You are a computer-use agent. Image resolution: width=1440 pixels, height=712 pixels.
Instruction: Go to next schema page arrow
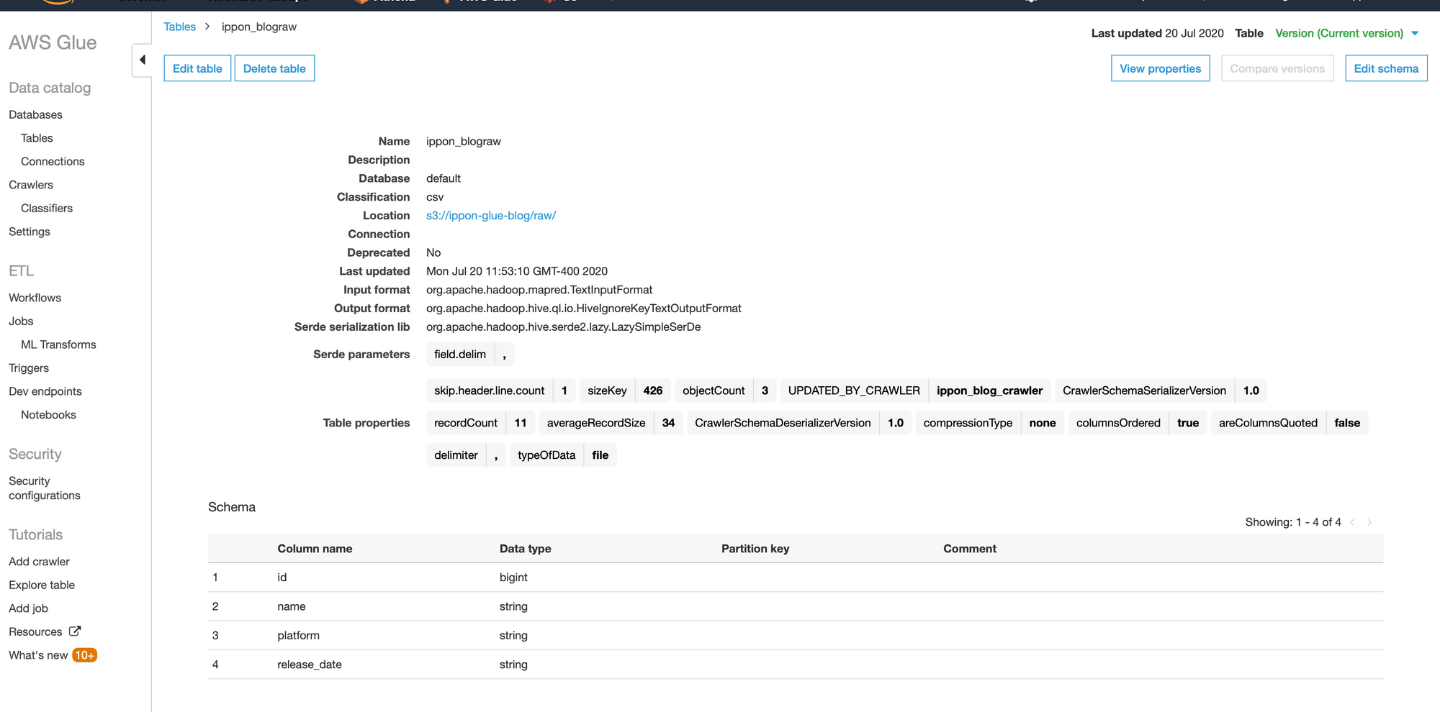click(x=1369, y=522)
